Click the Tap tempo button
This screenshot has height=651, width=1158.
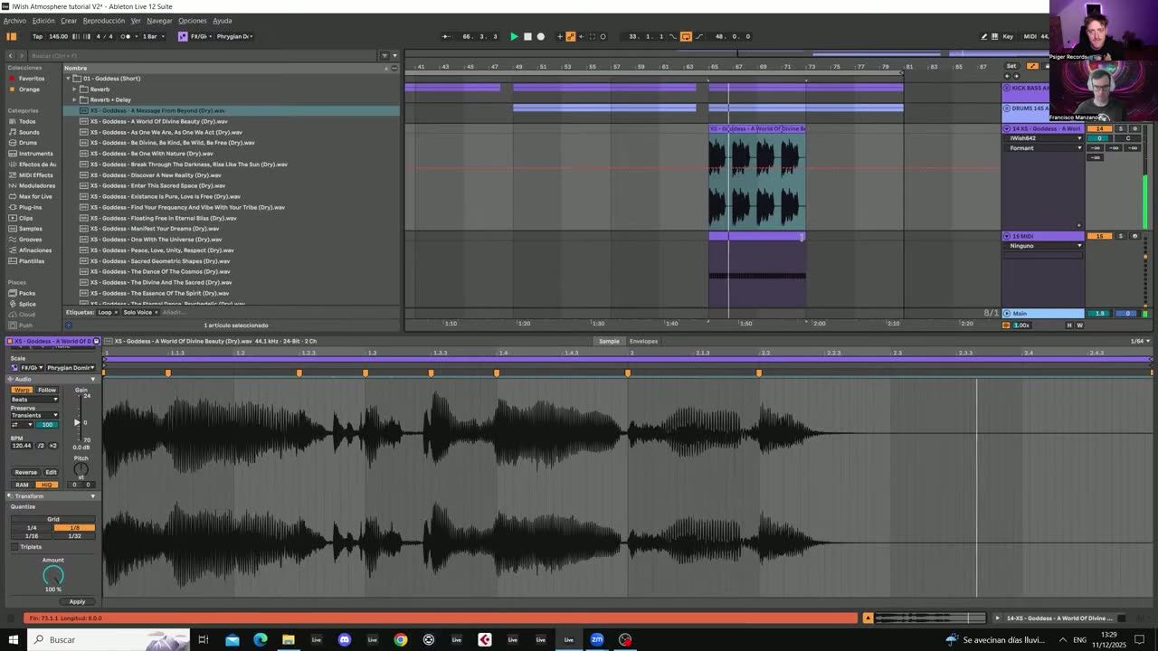(x=37, y=36)
